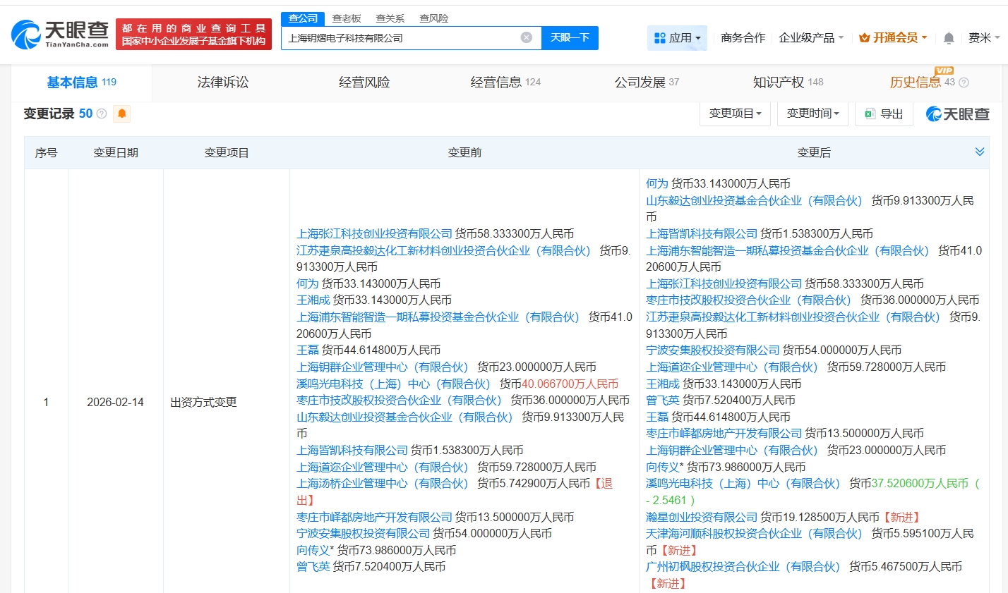1008x593 pixels.
Task: Collapse table using double-chevron icon in header
Action: click(x=979, y=152)
